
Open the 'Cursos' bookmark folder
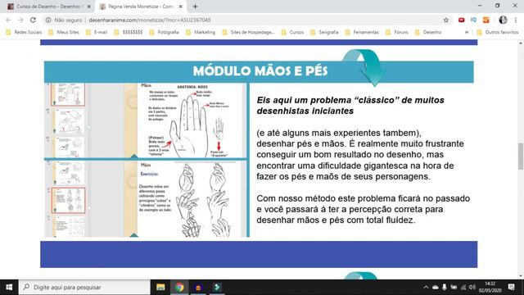(292, 32)
